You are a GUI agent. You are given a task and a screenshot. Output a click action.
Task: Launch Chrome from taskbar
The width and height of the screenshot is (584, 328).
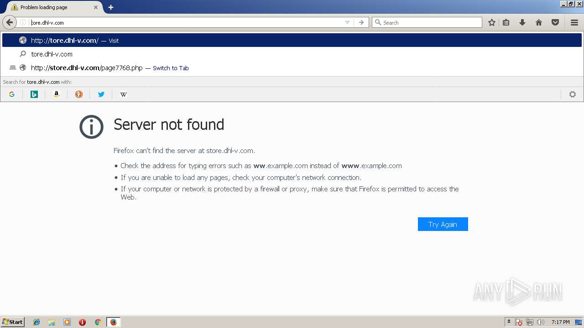click(x=98, y=322)
